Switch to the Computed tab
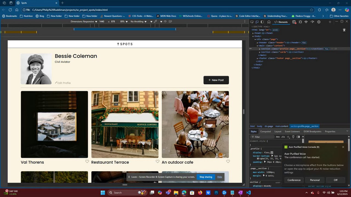This screenshot has height=197, width=351. pos(265,132)
